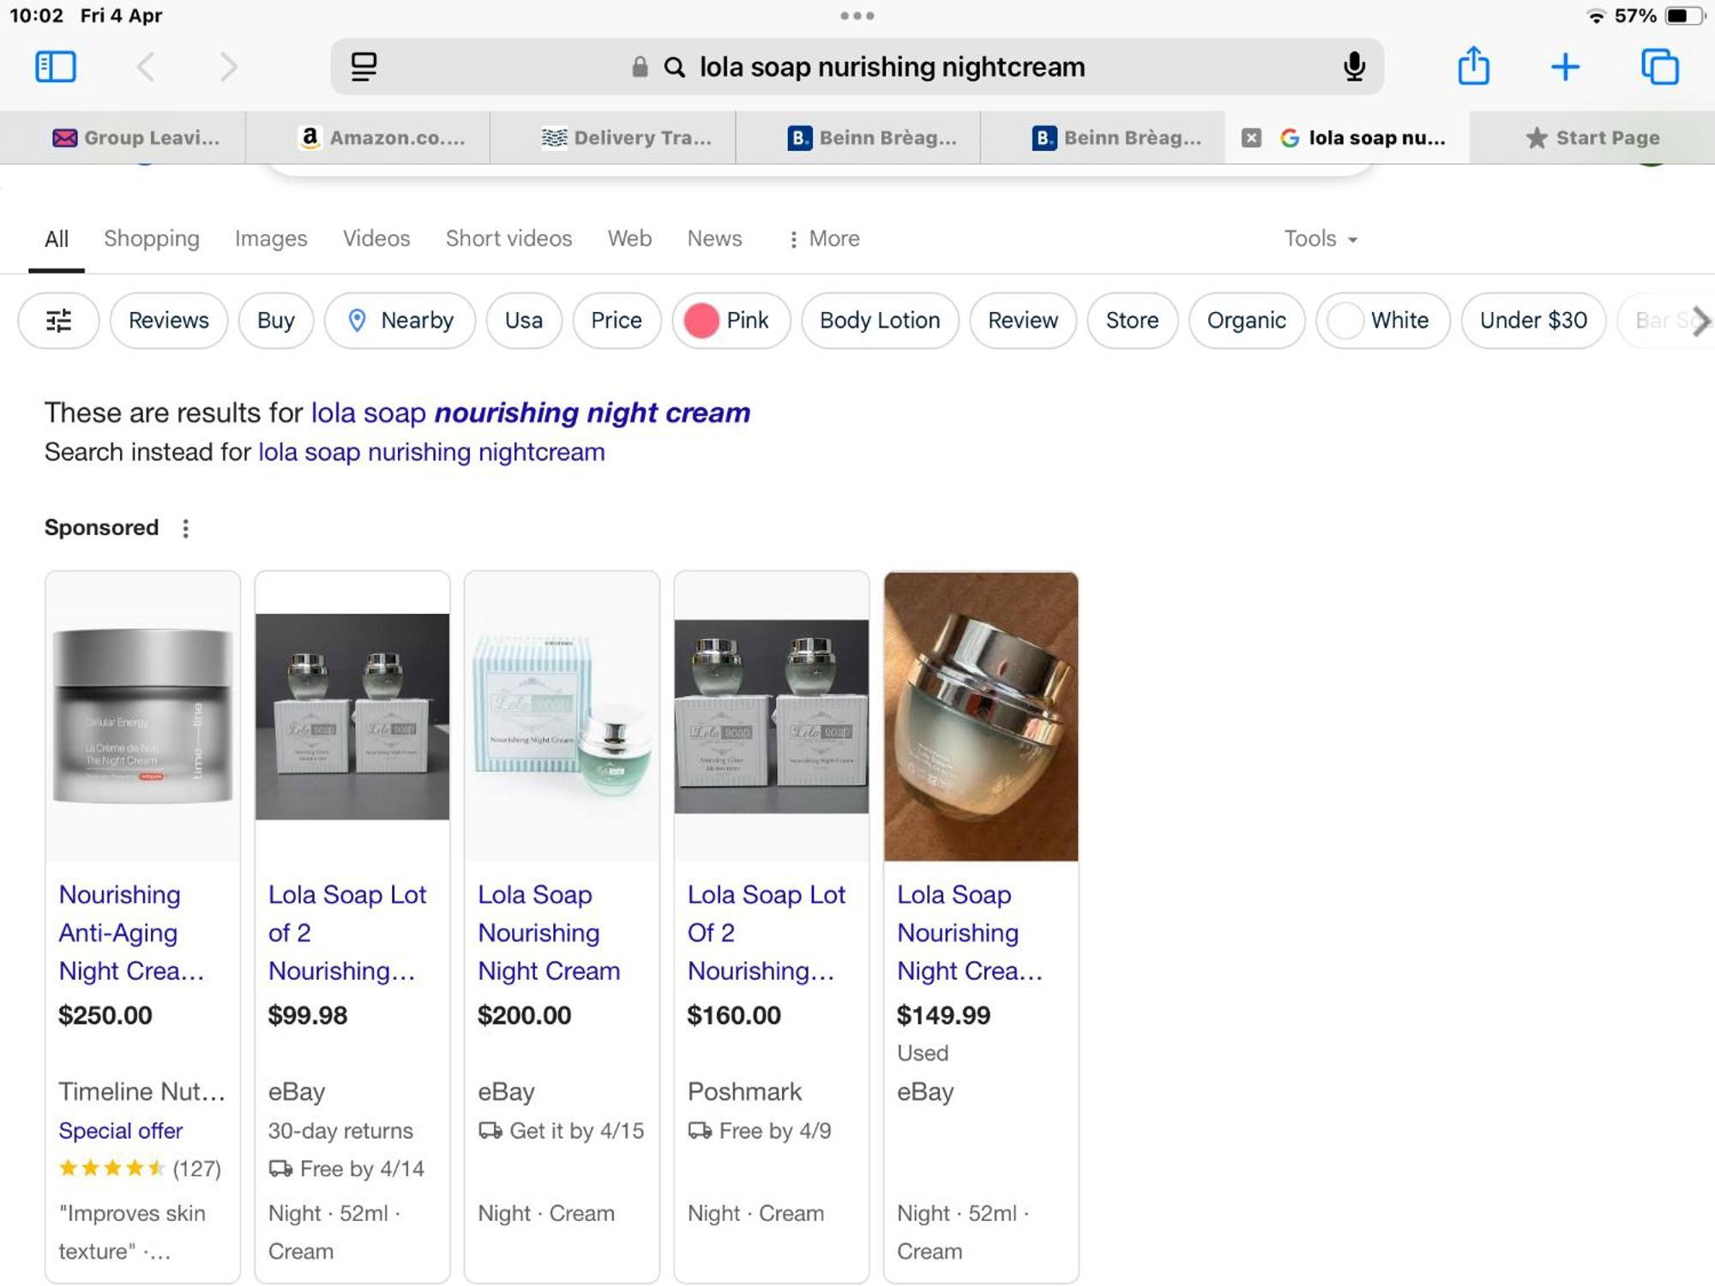
Task: Toggle the Review filter chip
Action: pos(1023,321)
